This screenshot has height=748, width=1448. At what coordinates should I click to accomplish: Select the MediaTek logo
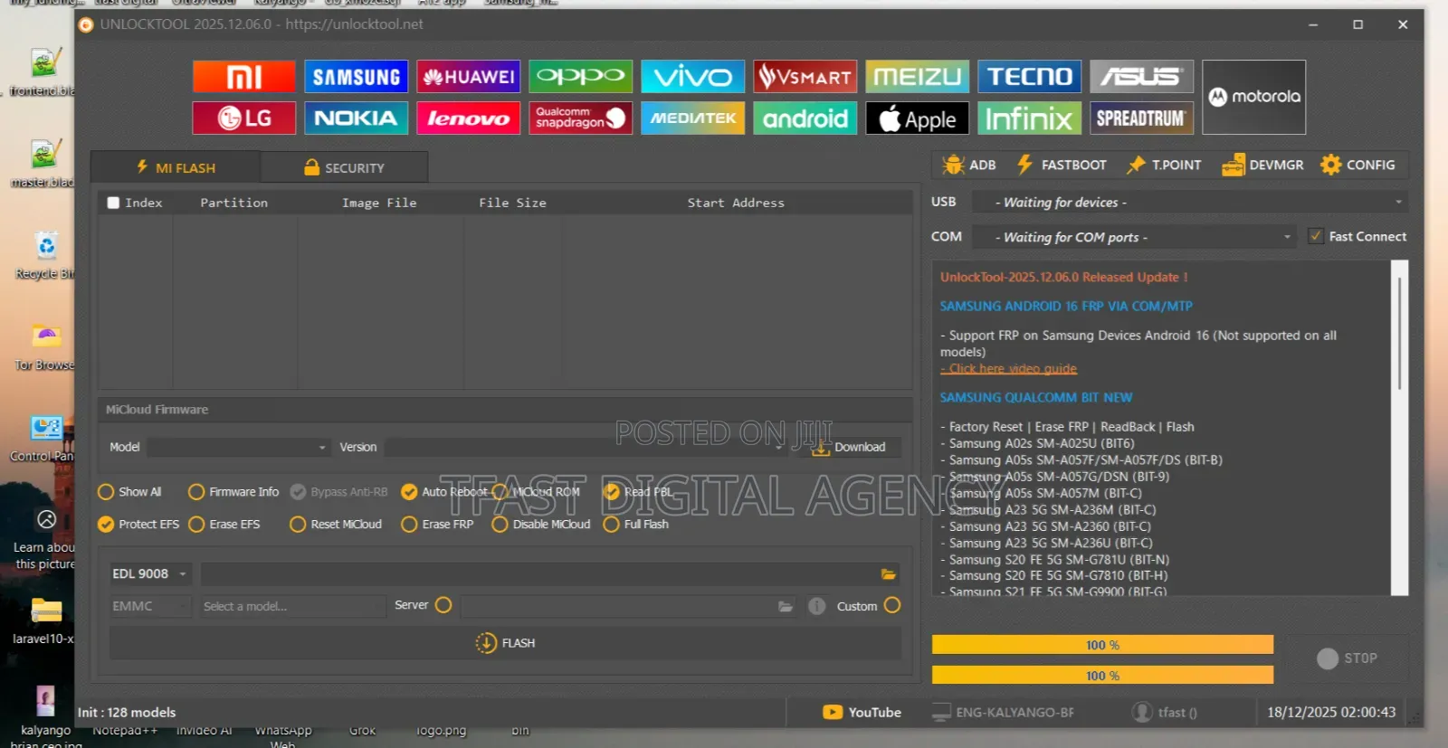click(x=693, y=118)
